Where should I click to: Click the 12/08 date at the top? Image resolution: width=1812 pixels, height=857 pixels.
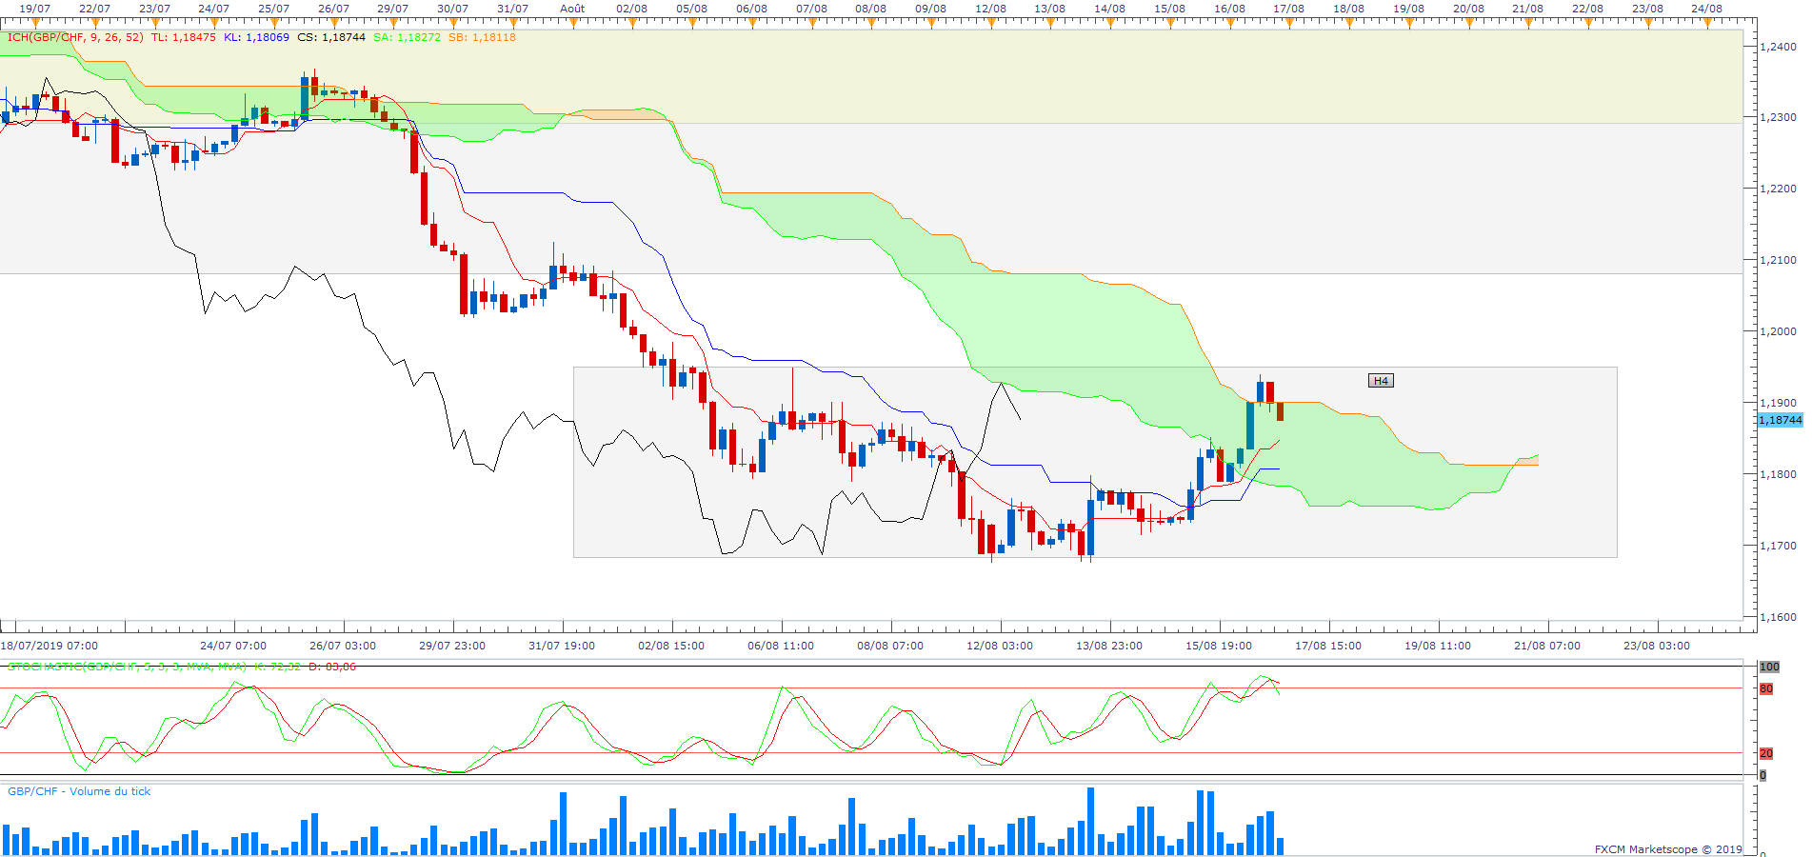tap(990, 9)
